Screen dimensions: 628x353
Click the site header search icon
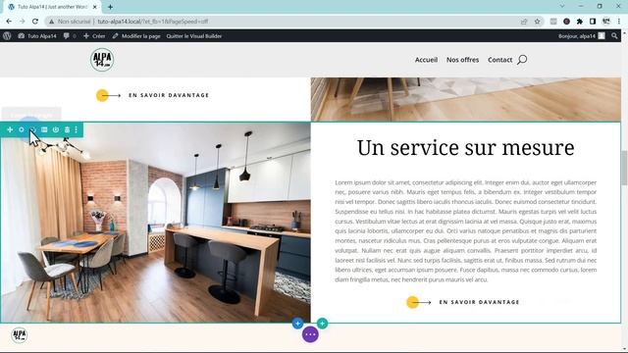[x=522, y=60]
